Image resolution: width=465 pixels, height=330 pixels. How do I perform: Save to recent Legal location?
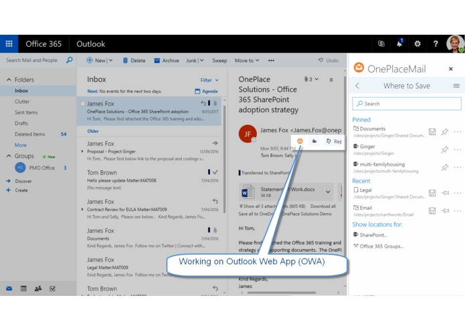[x=432, y=193]
